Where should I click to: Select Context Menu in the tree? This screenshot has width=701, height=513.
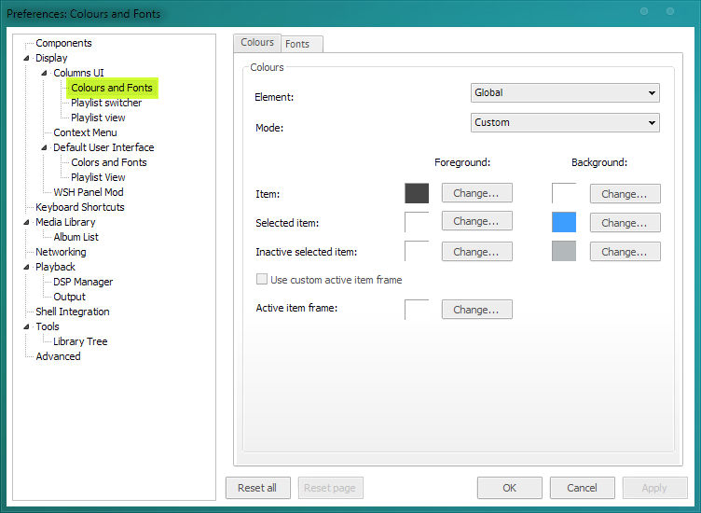point(85,132)
